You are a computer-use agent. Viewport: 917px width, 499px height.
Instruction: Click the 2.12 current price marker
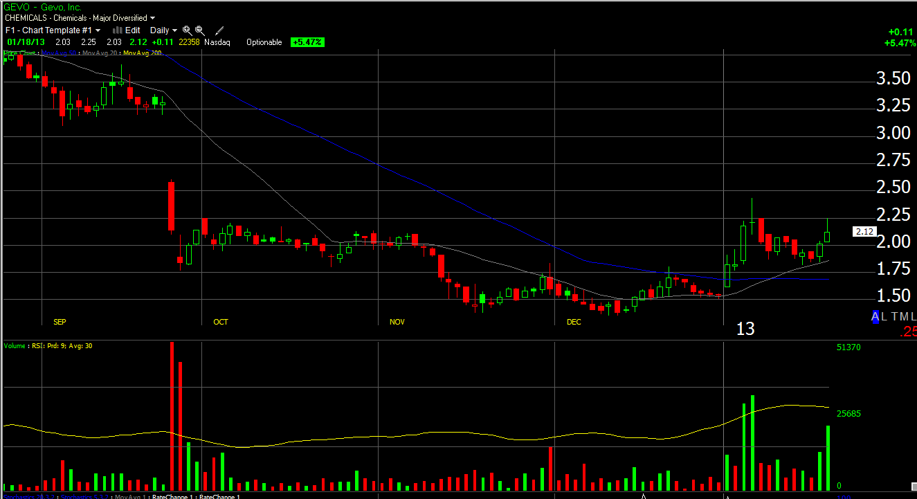tap(864, 232)
